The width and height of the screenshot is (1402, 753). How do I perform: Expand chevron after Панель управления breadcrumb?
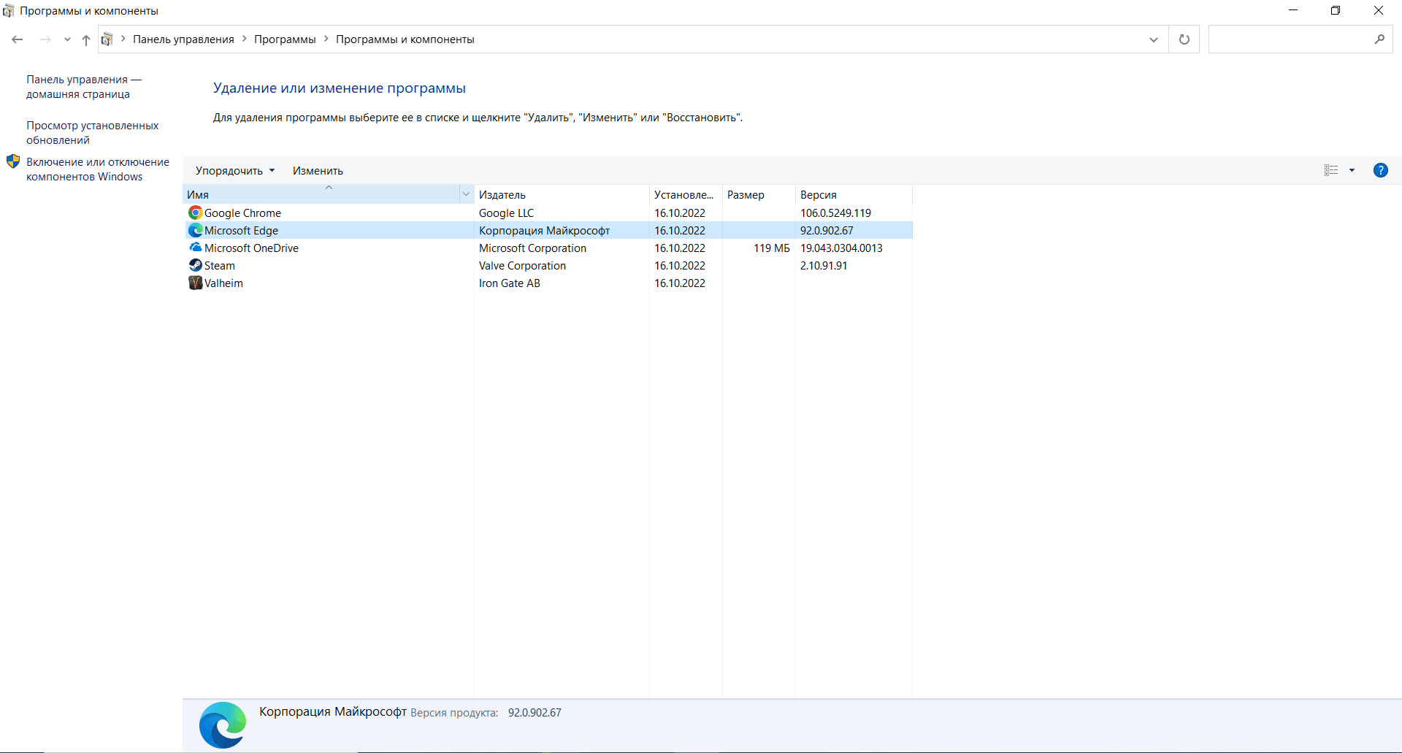click(245, 39)
